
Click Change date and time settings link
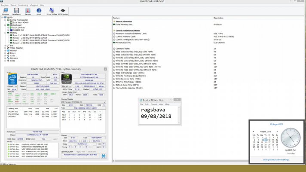tap(276, 160)
